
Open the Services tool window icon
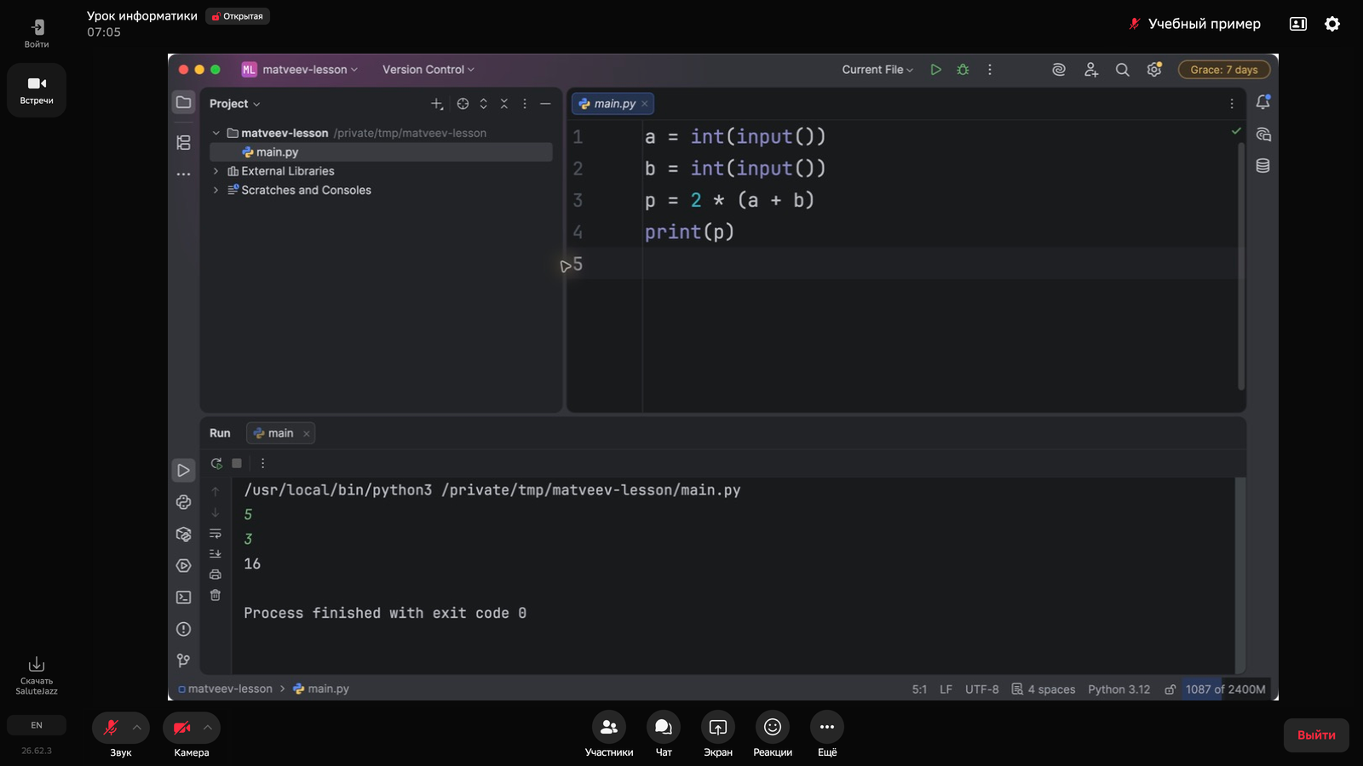(183, 566)
